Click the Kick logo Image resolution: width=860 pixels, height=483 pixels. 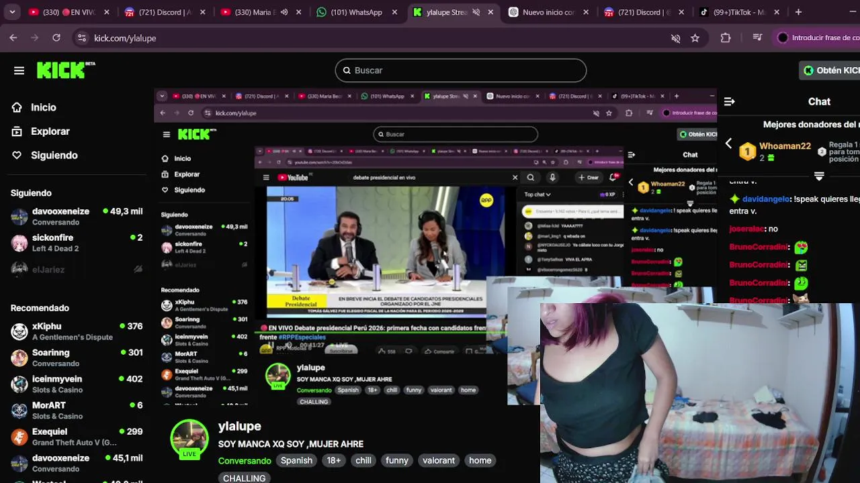pos(66,70)
